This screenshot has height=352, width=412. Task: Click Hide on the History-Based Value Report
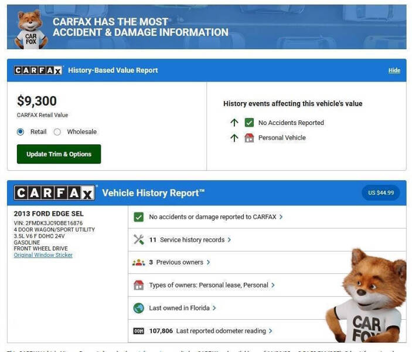394,70
